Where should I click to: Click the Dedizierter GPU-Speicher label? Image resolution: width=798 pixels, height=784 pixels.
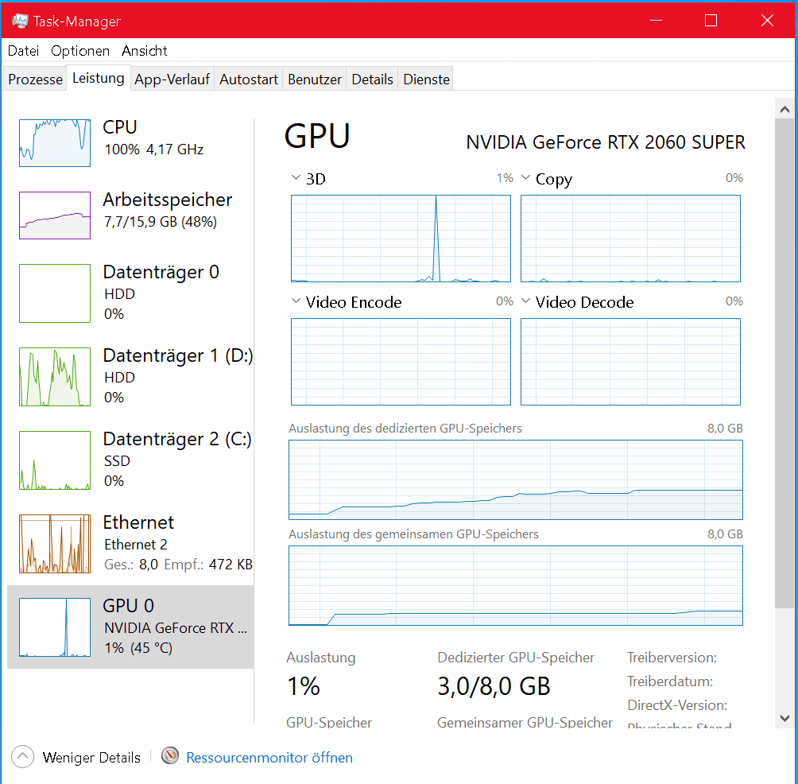[x=516, y=658]
